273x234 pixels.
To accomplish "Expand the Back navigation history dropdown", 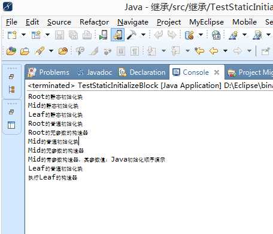I will pyautogui.click(x=225, y=51).
